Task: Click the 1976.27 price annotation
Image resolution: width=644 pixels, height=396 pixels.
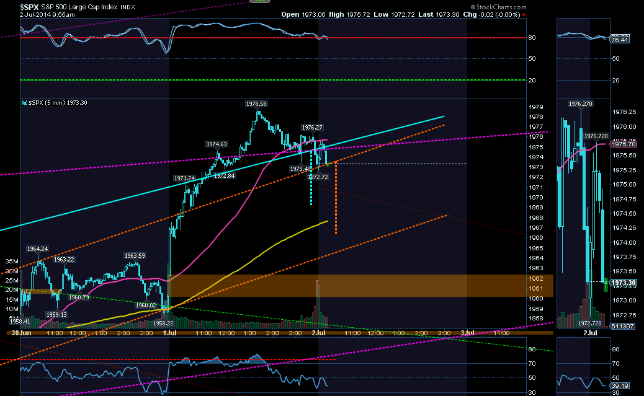Action: (x=312, y=128)
